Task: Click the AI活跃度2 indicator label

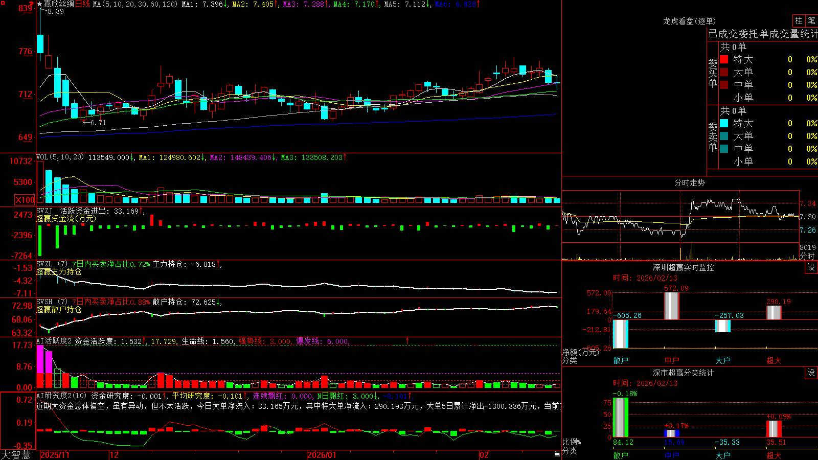Action: point(54,341)
